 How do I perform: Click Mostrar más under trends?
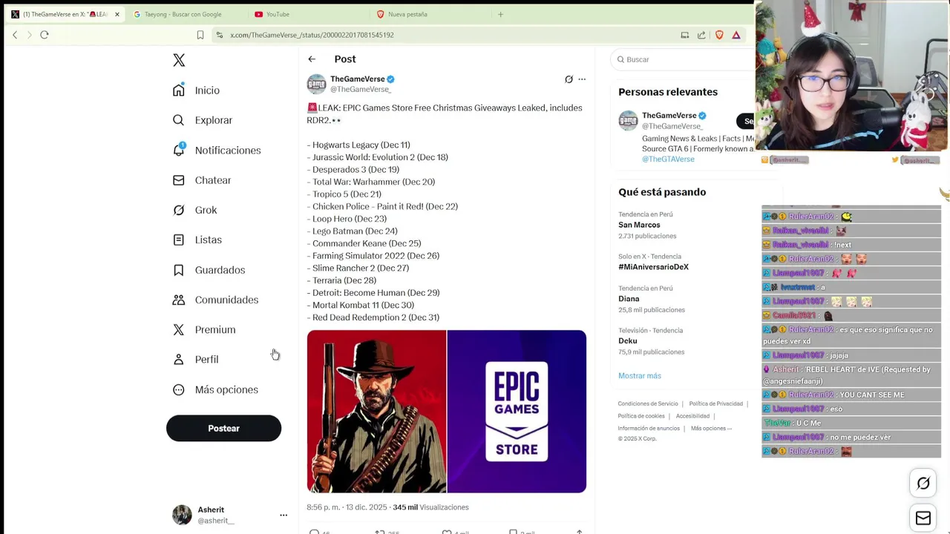point(640,375)
